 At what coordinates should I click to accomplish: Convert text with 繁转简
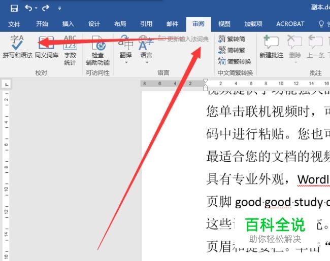(x=232, y=39)
